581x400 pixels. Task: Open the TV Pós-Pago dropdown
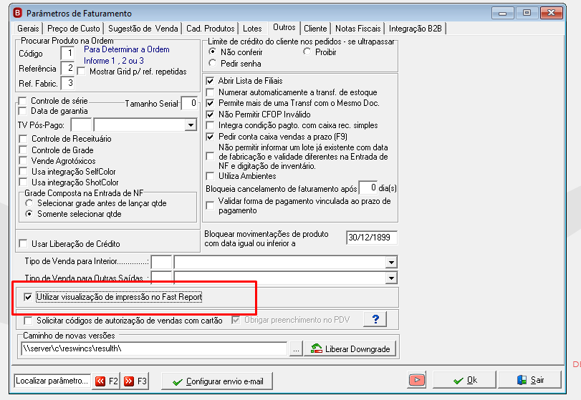tap(191, 125)
